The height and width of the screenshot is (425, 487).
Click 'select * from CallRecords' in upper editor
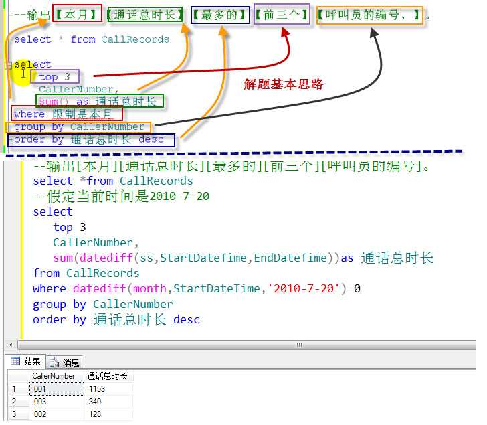92,39
